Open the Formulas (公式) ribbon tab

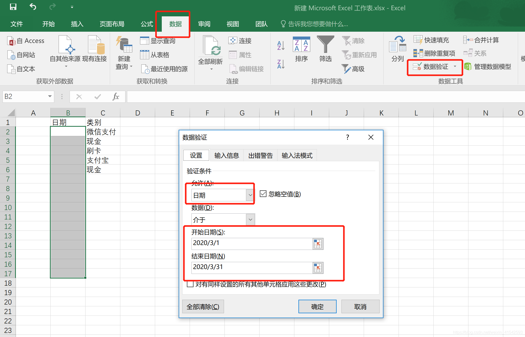point(147,24)
